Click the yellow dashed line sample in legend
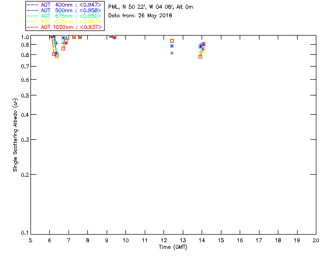This screenshot has height=260, width=325. tap(32, 21)
